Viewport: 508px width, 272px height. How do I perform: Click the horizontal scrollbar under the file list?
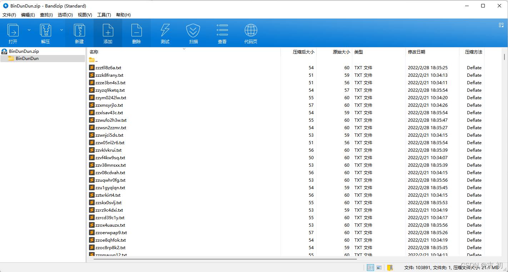tap(225, 259)
